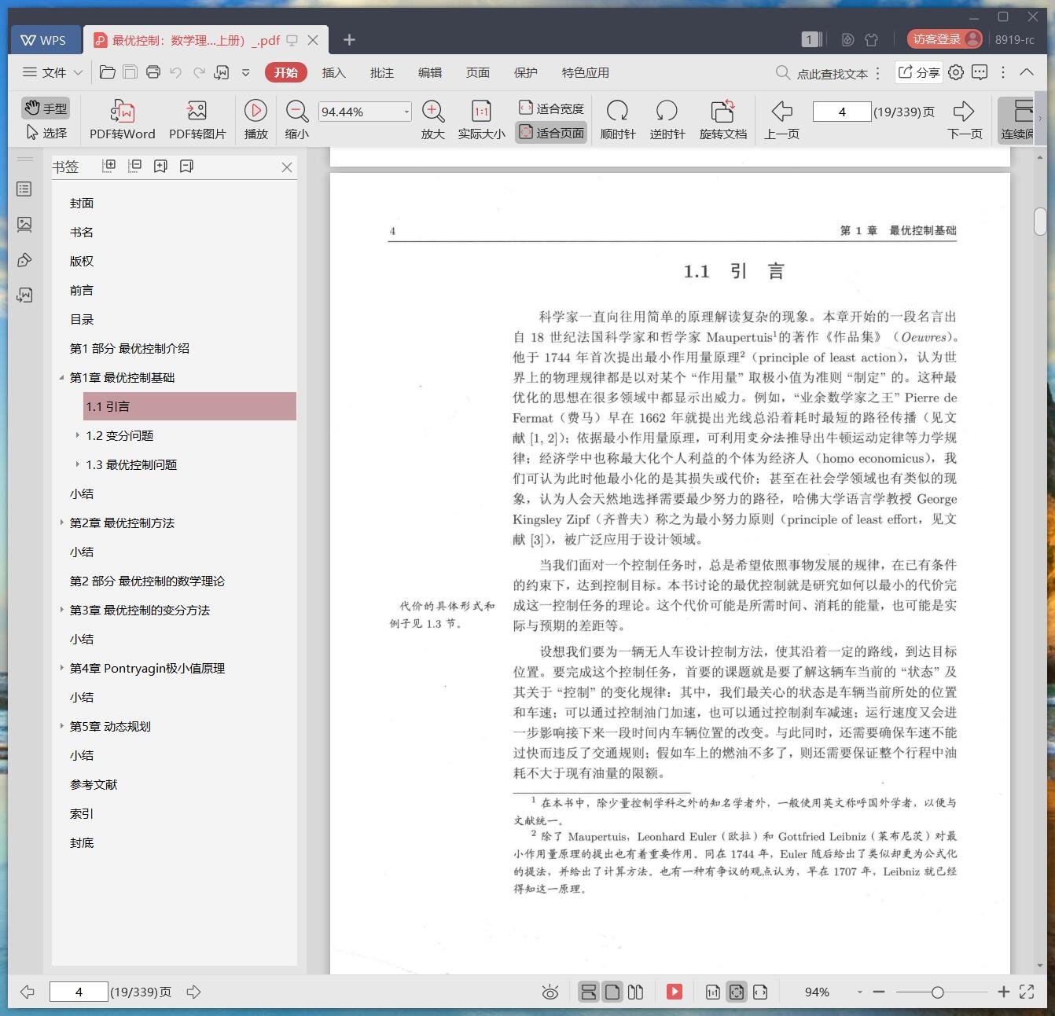The height and width of the screenshot is (1016, 1055).
Task: Open the settings gear next to 分享
Action: [x=956, y=72]
